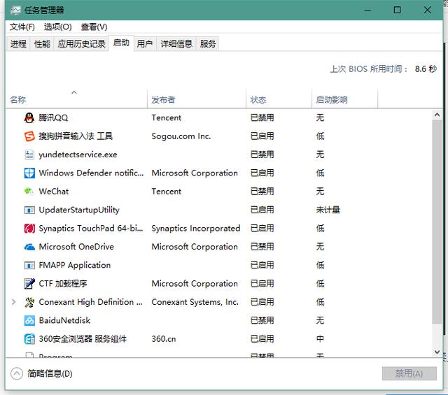Click 中 impact for 360安全浏览器

(320, 339)
